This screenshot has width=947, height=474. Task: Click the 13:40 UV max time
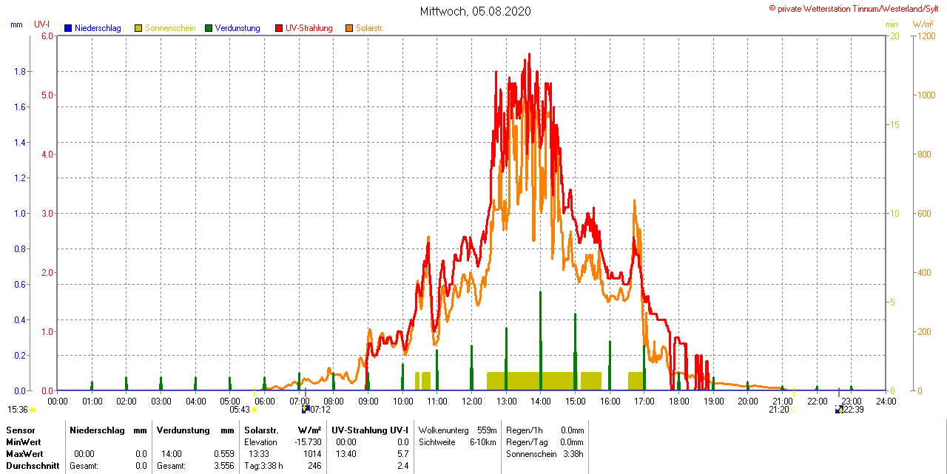(x=346, y=453)
